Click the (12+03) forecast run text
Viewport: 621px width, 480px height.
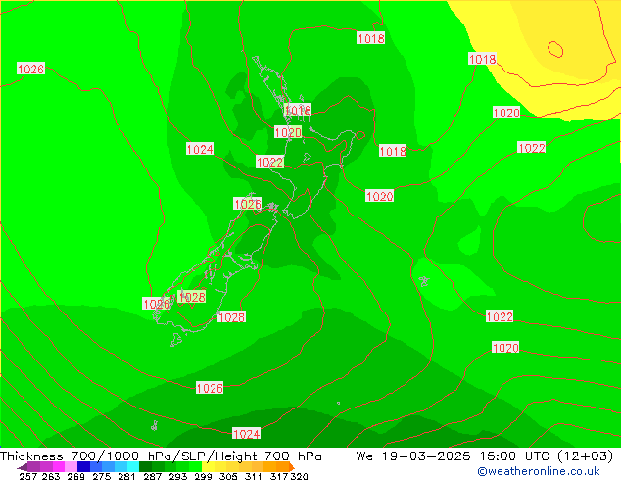coord(585,456)
